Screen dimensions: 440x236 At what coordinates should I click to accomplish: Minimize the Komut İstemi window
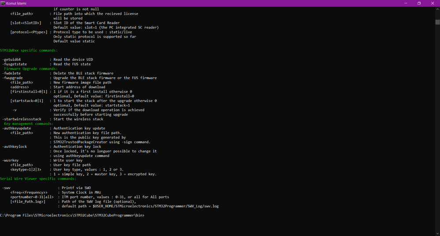[x=406, y=4]
